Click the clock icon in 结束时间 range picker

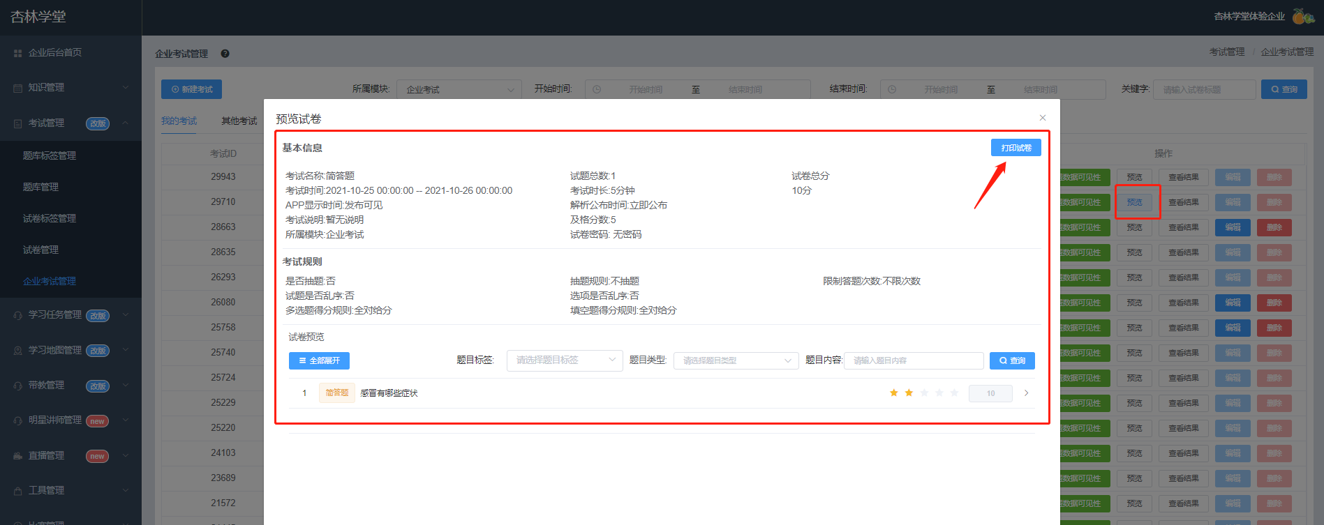[892, 89]
